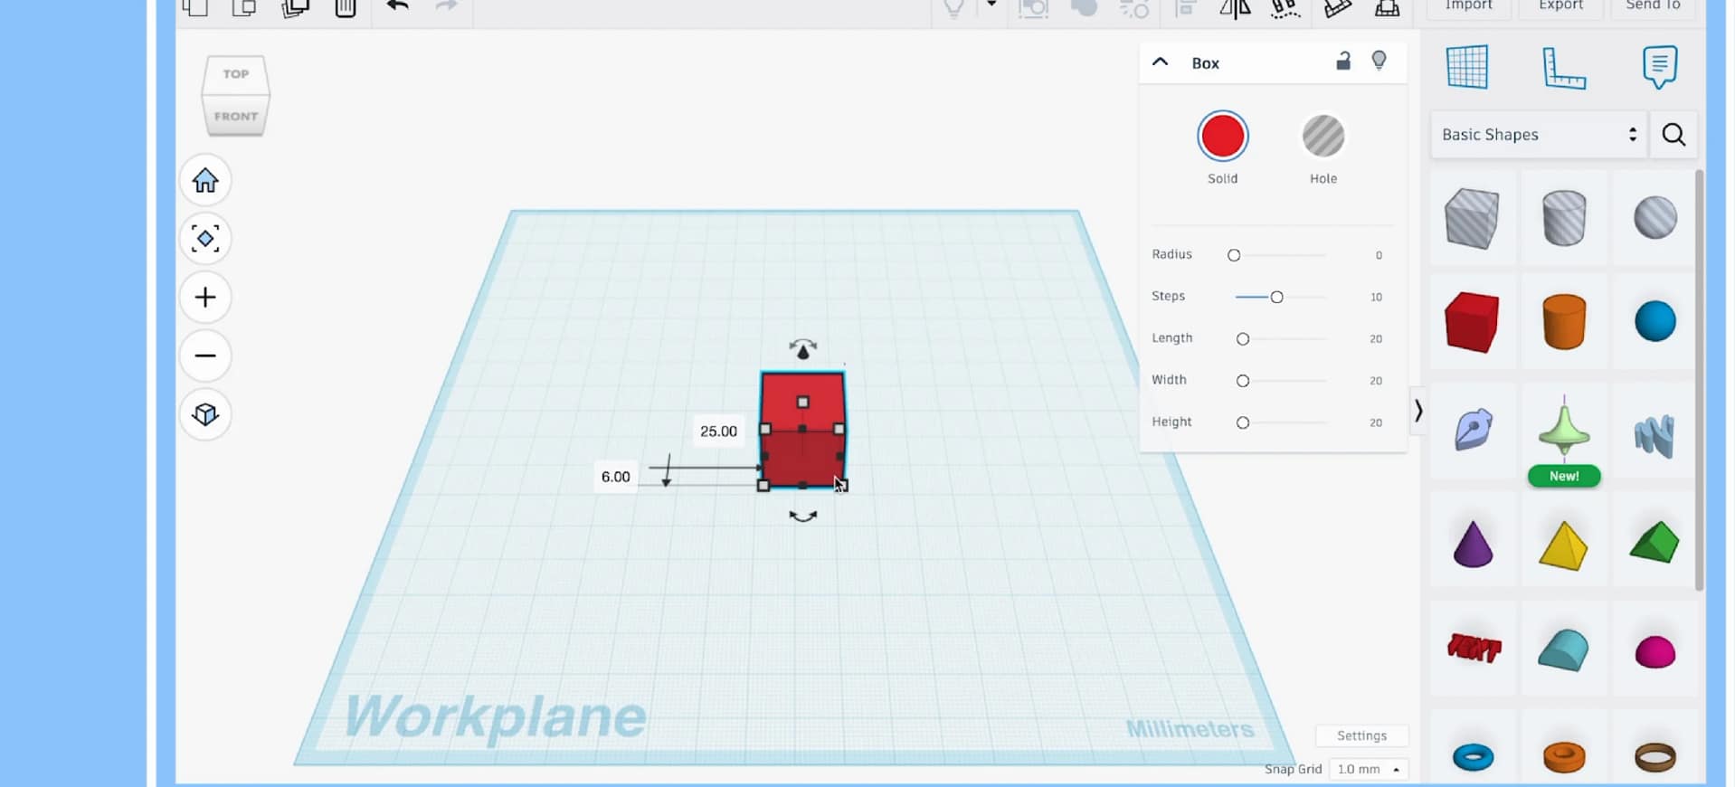Click the shapes panel scrollbar

click(1699, 380)
